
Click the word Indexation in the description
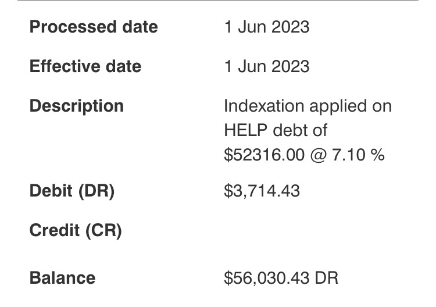click(262, 106)
